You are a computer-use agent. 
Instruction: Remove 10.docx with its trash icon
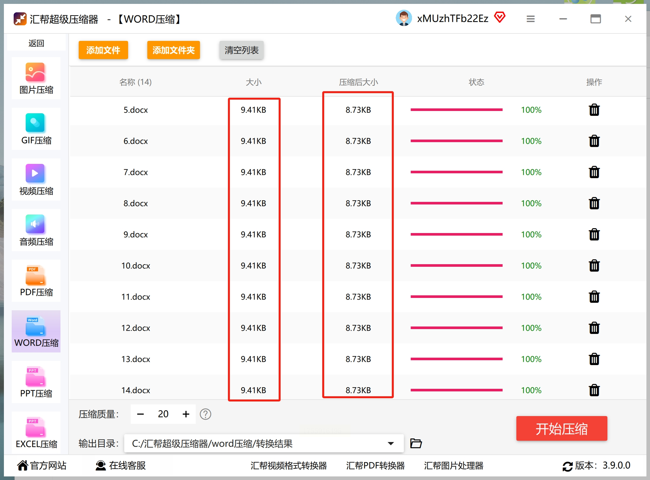[x=594, y=265]
